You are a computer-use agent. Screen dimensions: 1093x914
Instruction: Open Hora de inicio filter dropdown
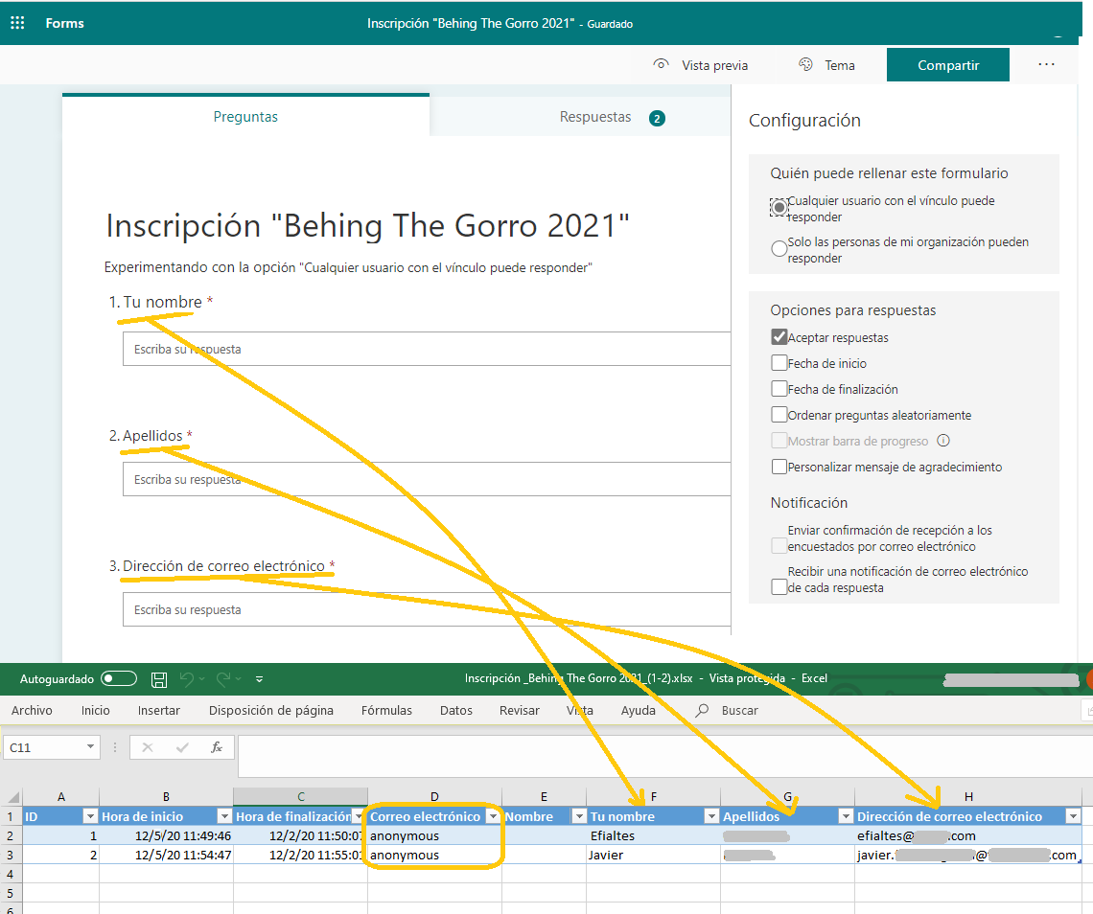pyautogui.click(x=223, y=816)
